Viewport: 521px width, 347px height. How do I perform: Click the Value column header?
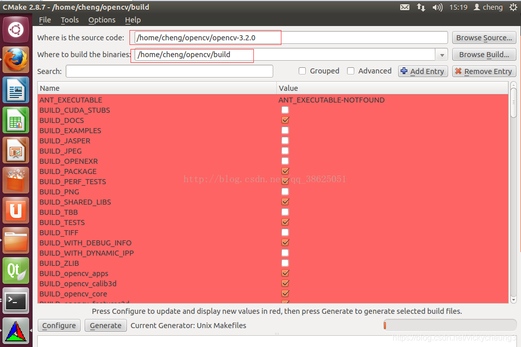(393, 88)
